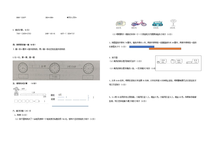Click the "1时15分" label above second arrow

click(x=71, y=66)
